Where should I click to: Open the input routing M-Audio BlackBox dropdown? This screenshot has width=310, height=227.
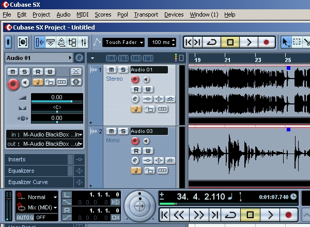(x=44, y=135)
